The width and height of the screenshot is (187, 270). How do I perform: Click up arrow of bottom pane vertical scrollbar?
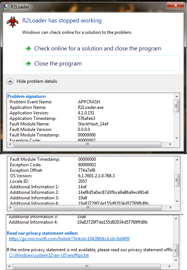176,219
